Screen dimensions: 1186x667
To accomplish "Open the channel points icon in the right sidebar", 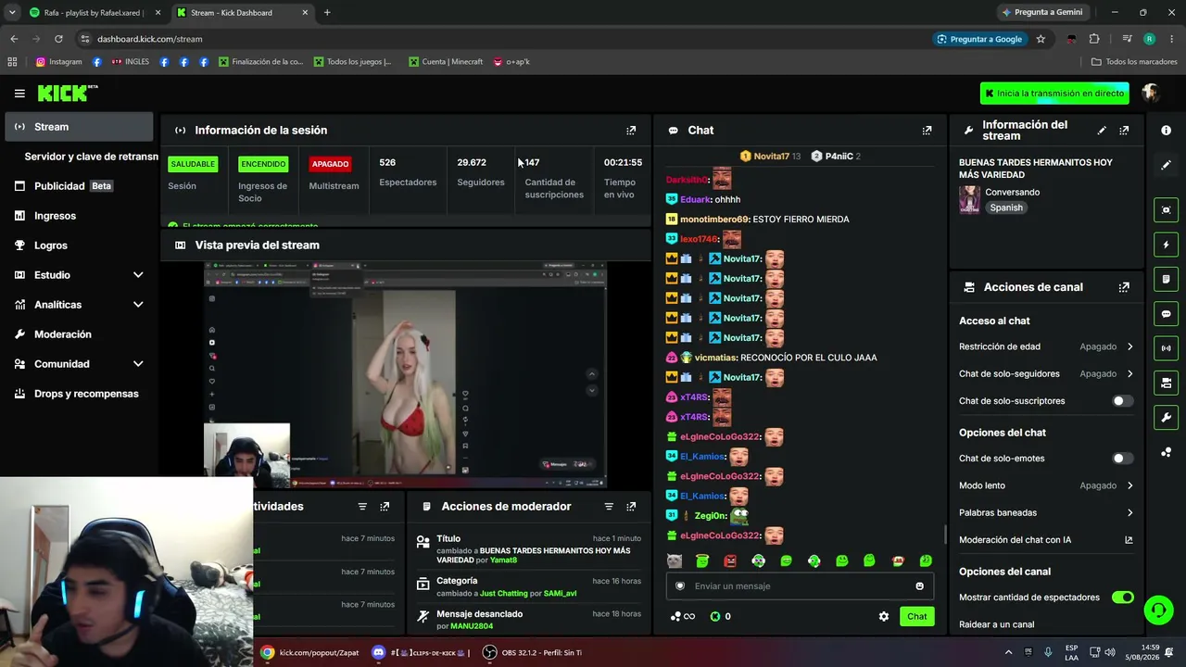I will (1166, 452).
